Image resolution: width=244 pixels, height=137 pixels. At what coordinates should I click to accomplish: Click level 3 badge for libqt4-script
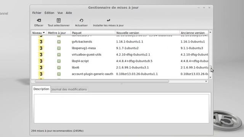tap(41, 61)
